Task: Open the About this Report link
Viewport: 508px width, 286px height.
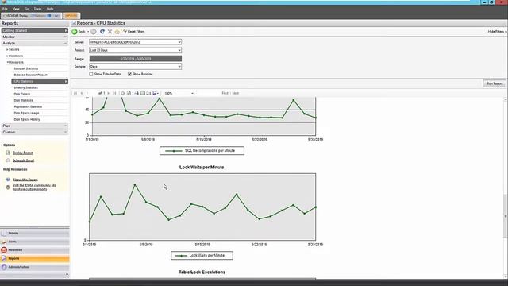Action: (x=25, y=180)
